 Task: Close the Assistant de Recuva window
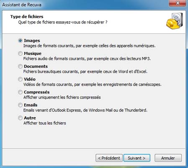point(178,3)
